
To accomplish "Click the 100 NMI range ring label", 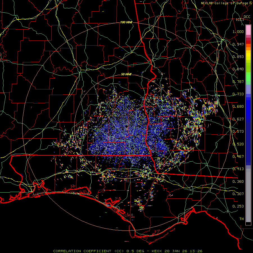I will (x=126, y=22).
